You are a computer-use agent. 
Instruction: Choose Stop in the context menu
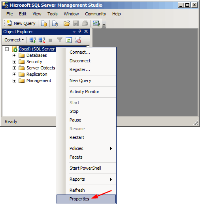(86, 111)
